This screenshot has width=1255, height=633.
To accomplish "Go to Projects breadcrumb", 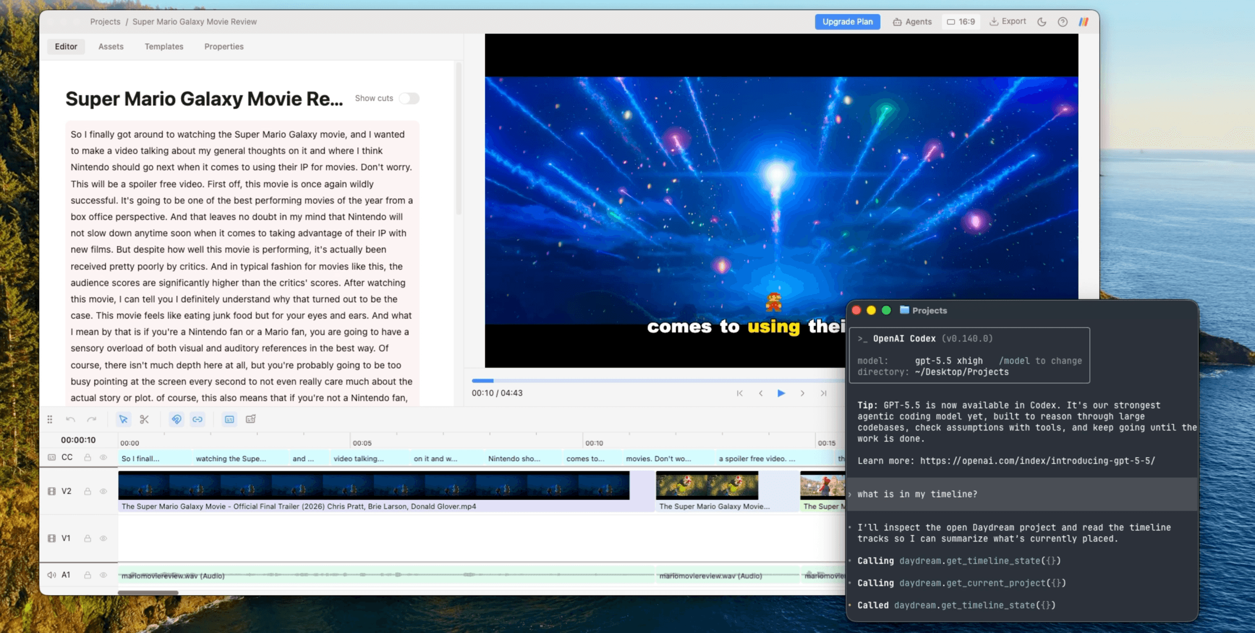I will pos(105,22).
